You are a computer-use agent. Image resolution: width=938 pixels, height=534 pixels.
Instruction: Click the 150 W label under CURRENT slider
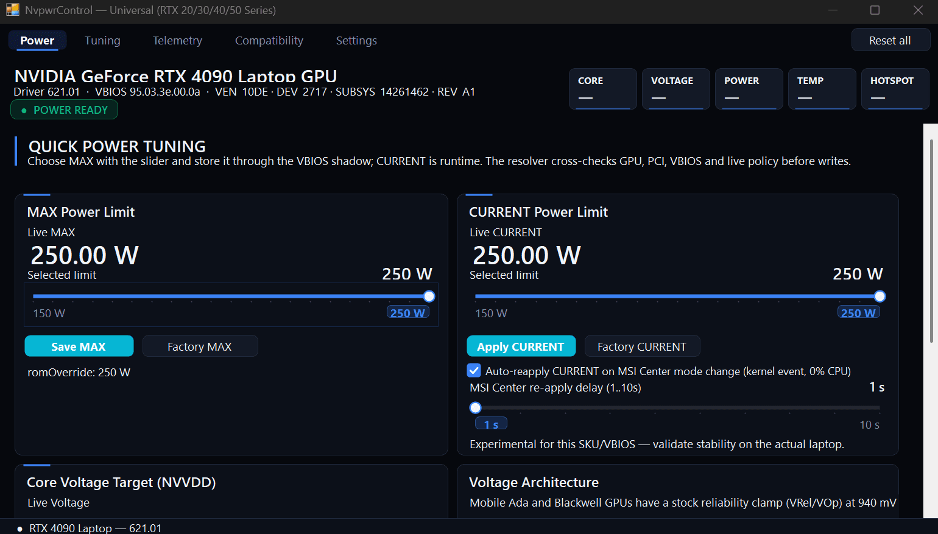click(491, 313)
